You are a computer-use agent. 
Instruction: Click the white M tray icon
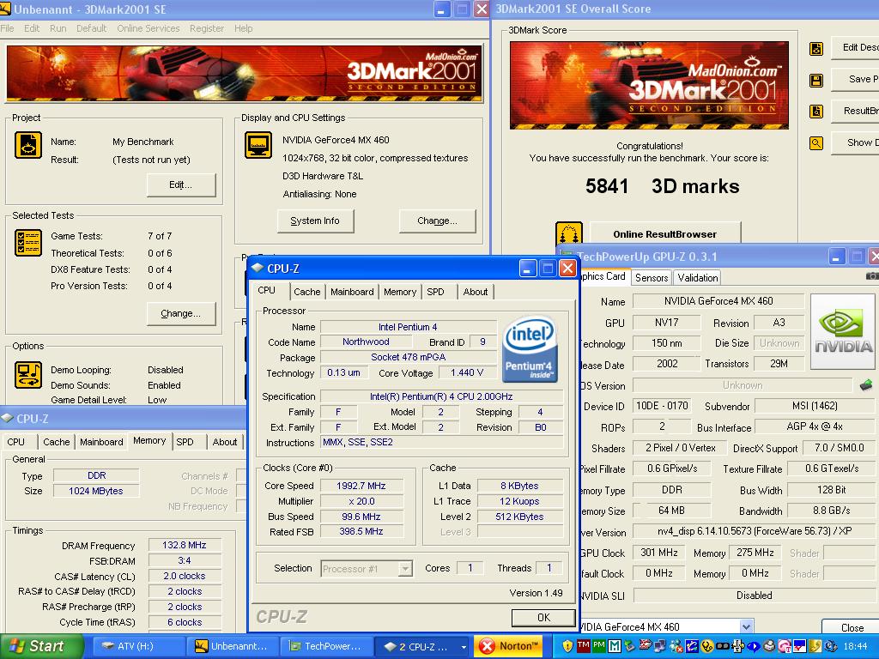click(x=615, y=646)
